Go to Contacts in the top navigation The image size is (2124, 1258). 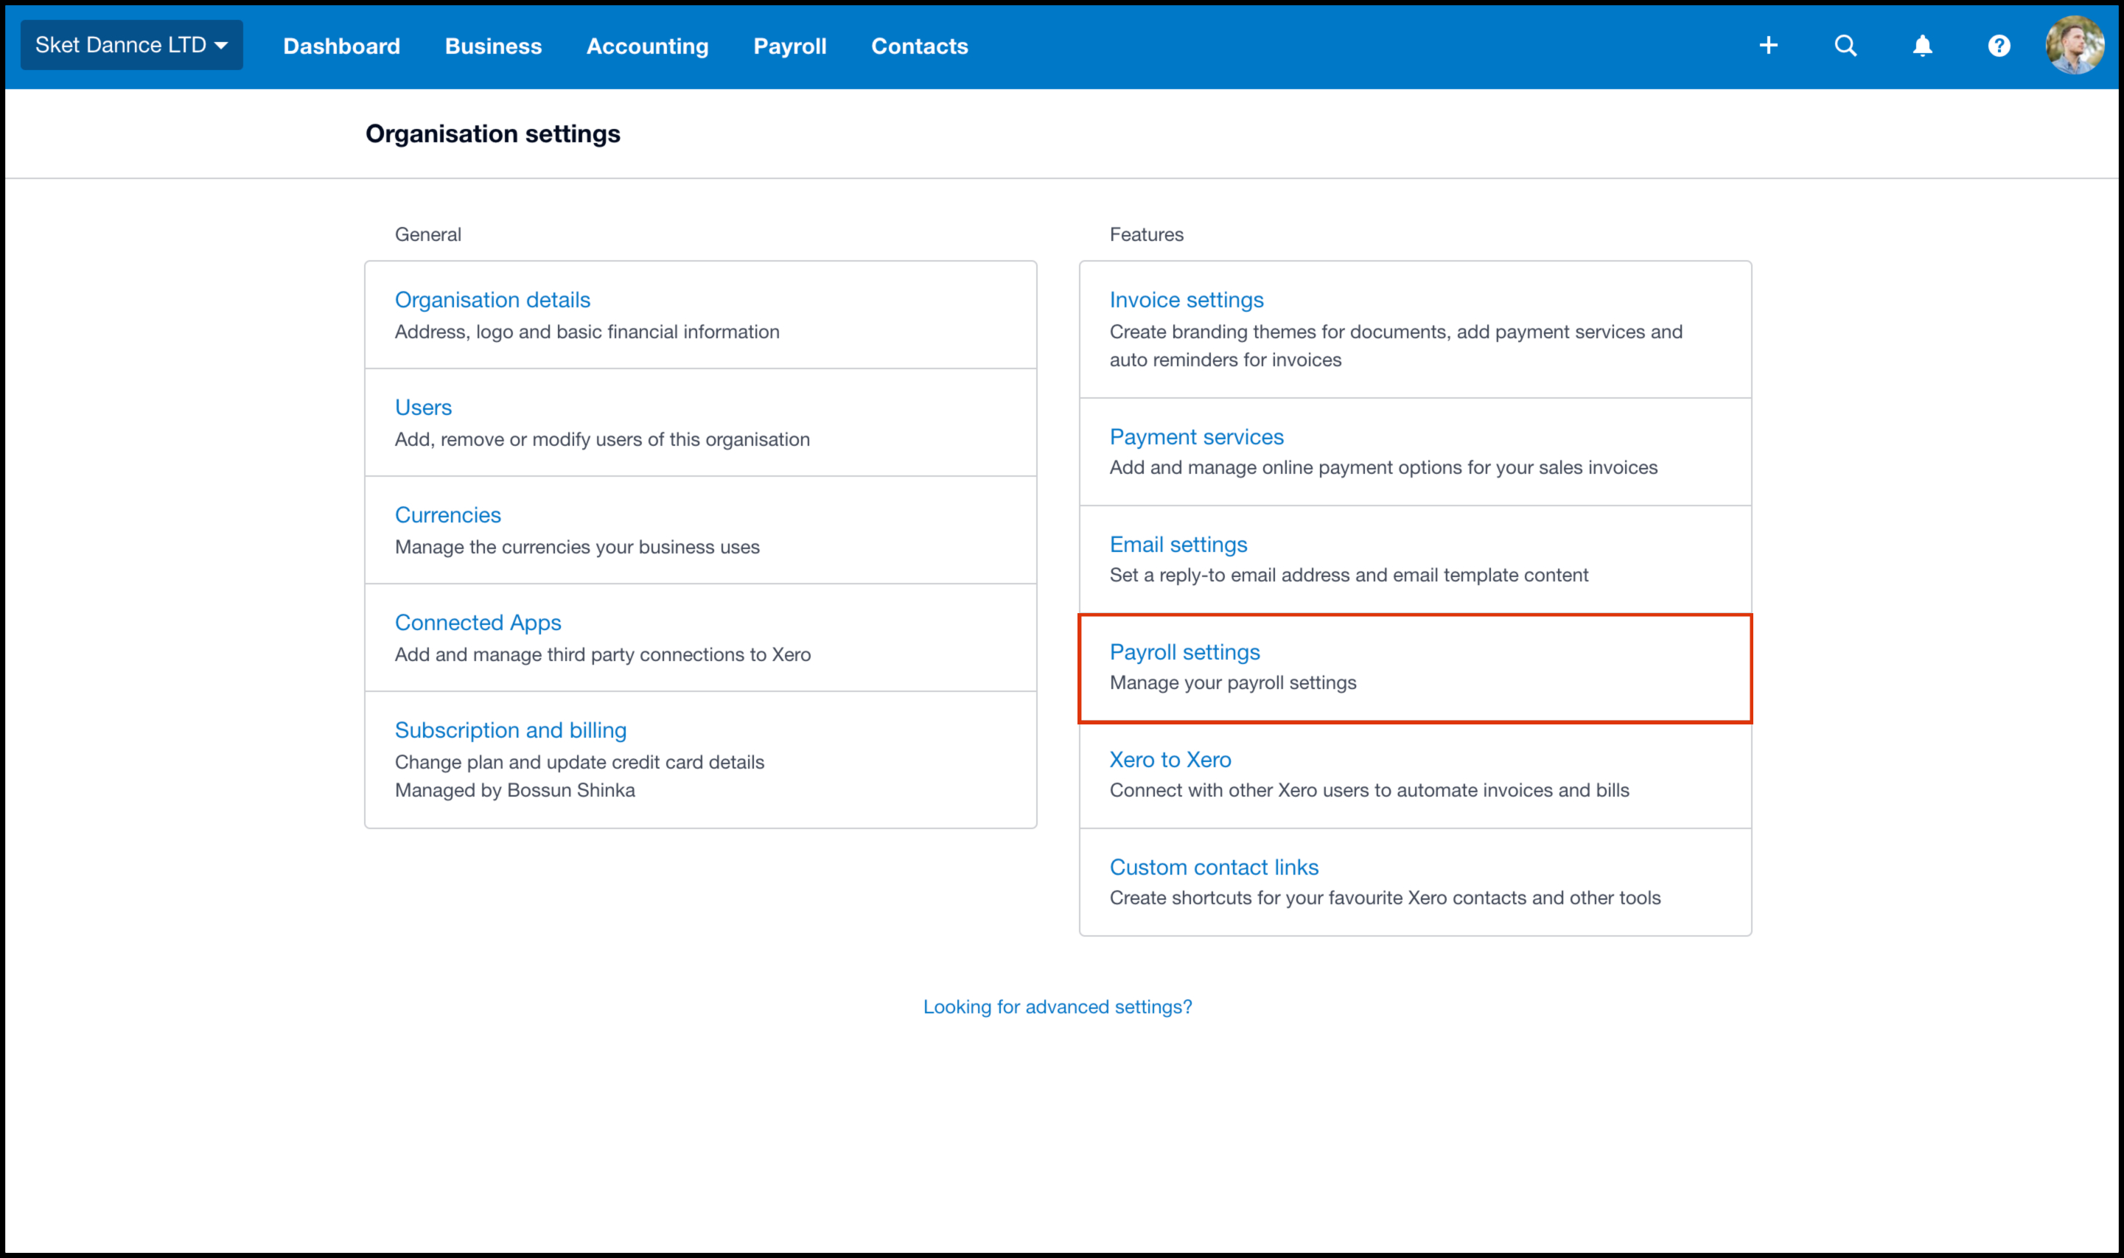pyautogui.click(x=920, y=46)
